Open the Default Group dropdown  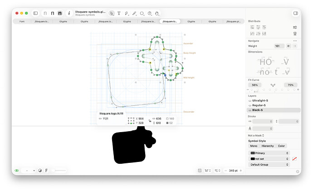(x=269, y=165)
